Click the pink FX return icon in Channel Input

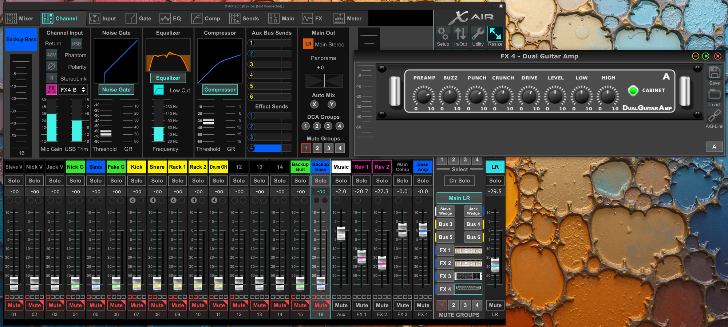point(52,89)
